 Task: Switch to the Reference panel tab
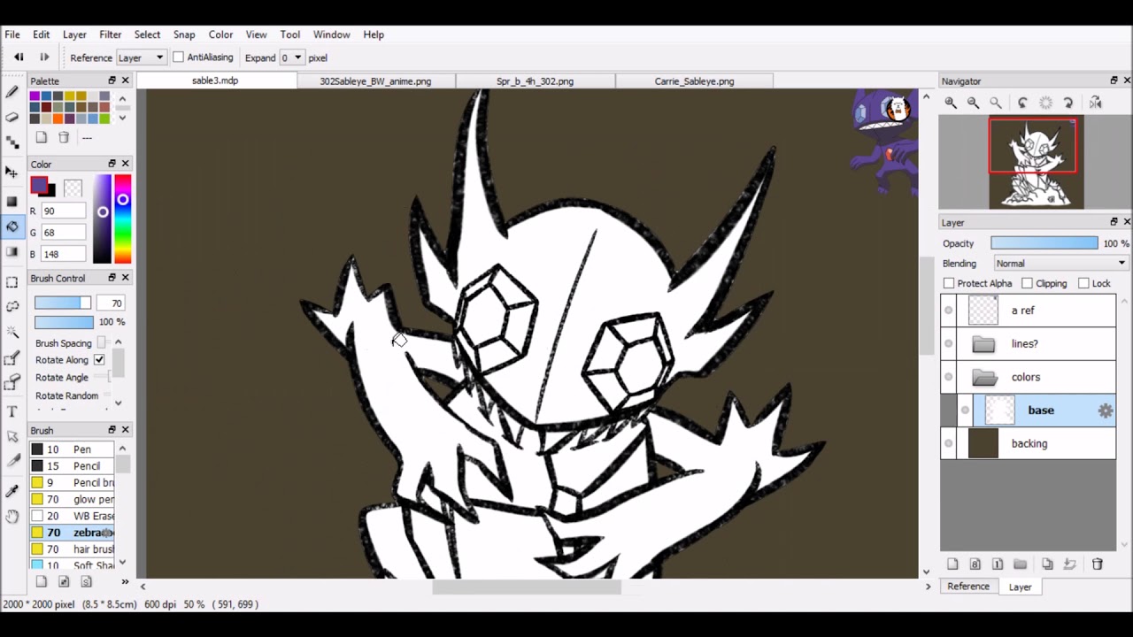click(968, 587)
